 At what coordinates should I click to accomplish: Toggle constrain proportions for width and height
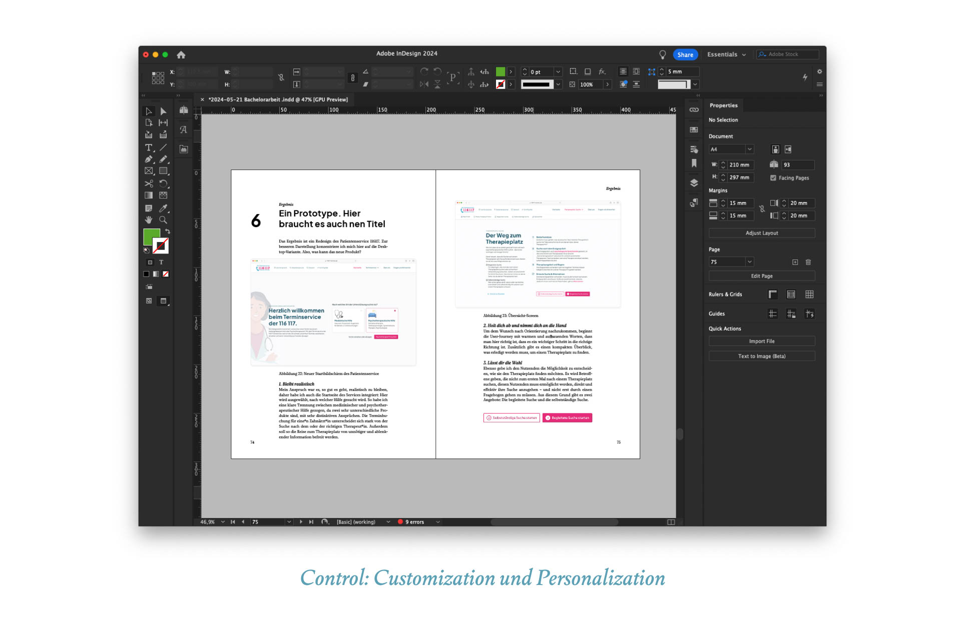tap(281, 77)
